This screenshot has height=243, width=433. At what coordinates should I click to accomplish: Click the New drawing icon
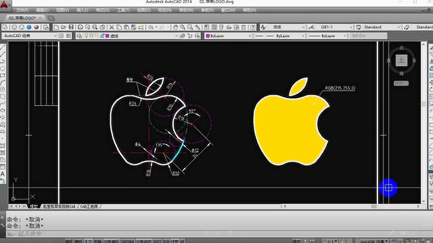[x=56, y=27]
